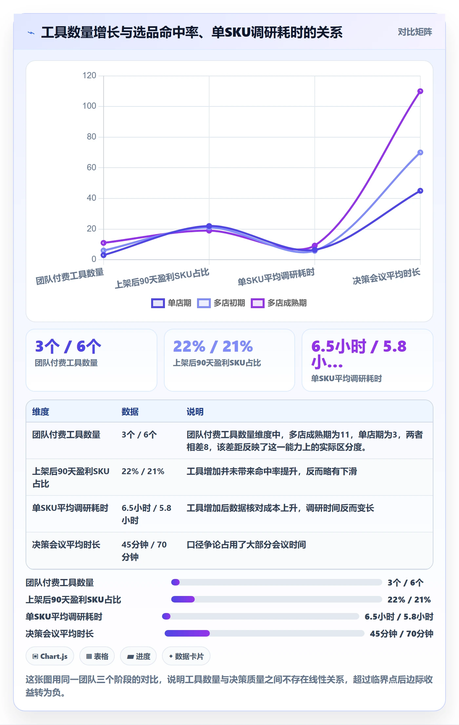Click the 团队付费工具数量 progress bar

point(277,582)
